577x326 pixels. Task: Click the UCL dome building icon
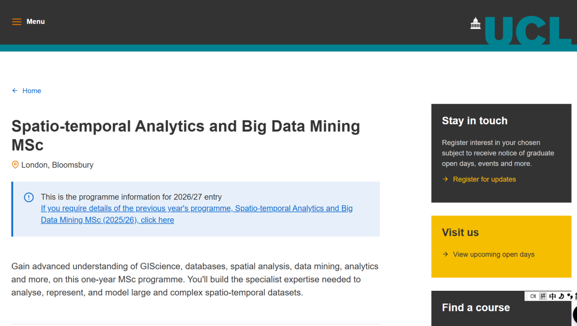(475, 23)
